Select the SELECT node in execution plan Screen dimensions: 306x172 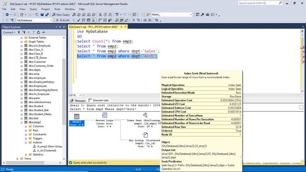pos(76,120)
